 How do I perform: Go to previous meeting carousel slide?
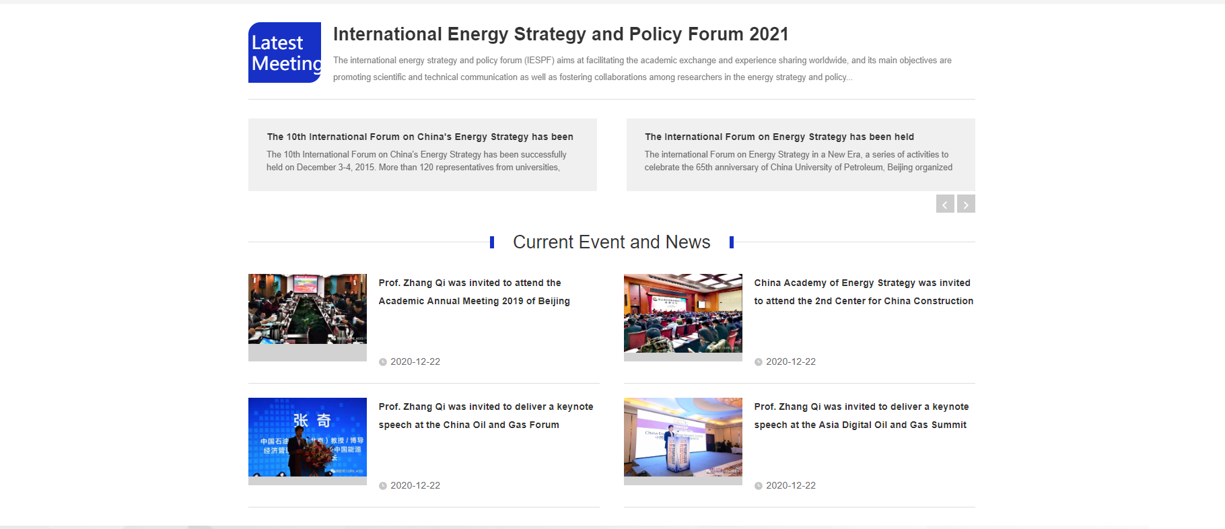[x=945, y=204]
